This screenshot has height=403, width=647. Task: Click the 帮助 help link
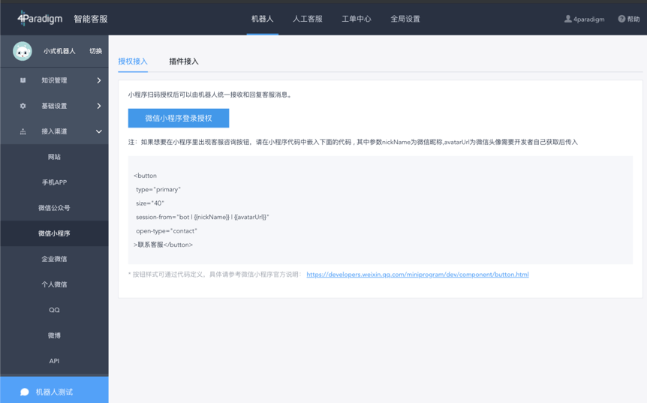coord(633,19)
